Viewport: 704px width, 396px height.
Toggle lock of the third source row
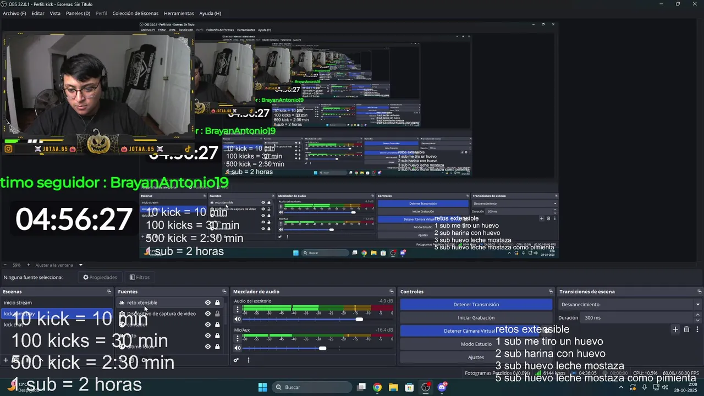(x=217, y=324)
